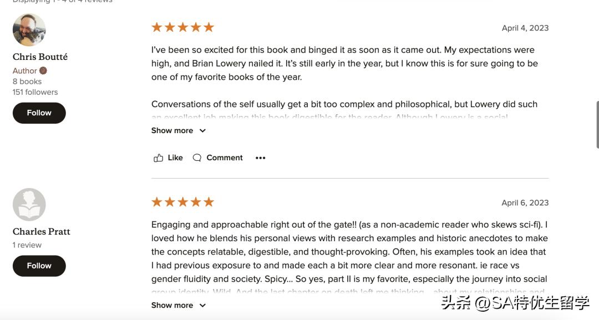The width and height of the screenshot is (599, 320).
Task: Click the page scrollbar thumb
Action: [597, 125]
